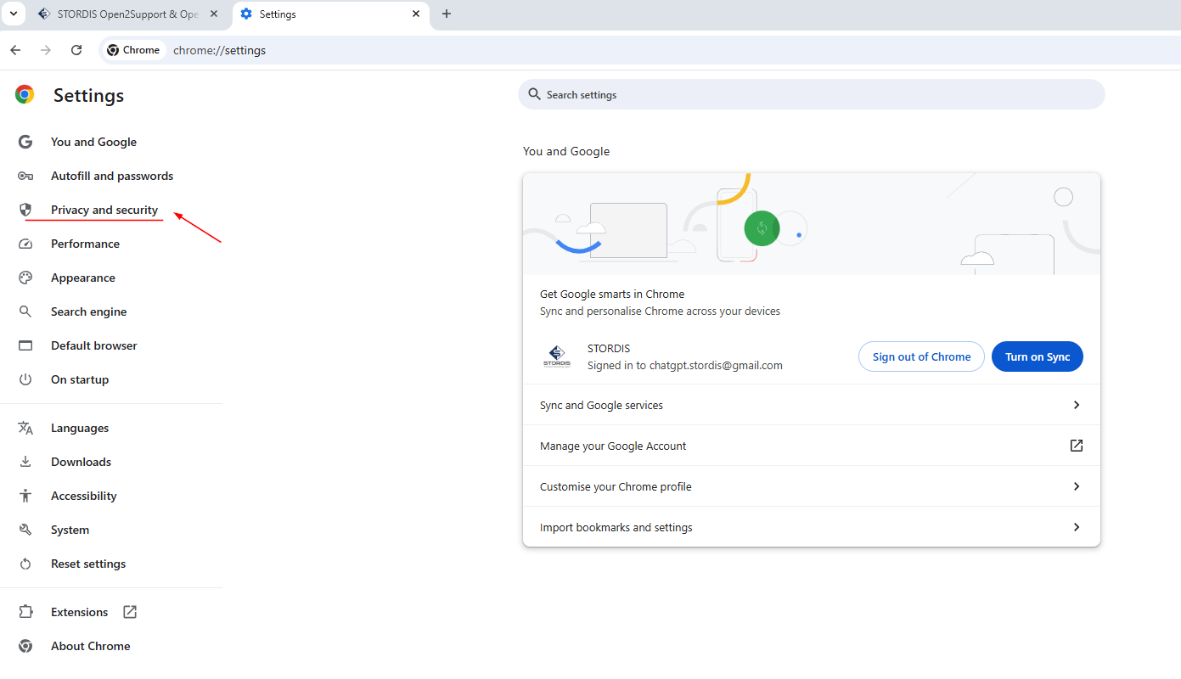Viewport: 1181px width, 679px height.
Task: Open the On startup settings section
Action: pyautogui.click(x=80, y=379)
